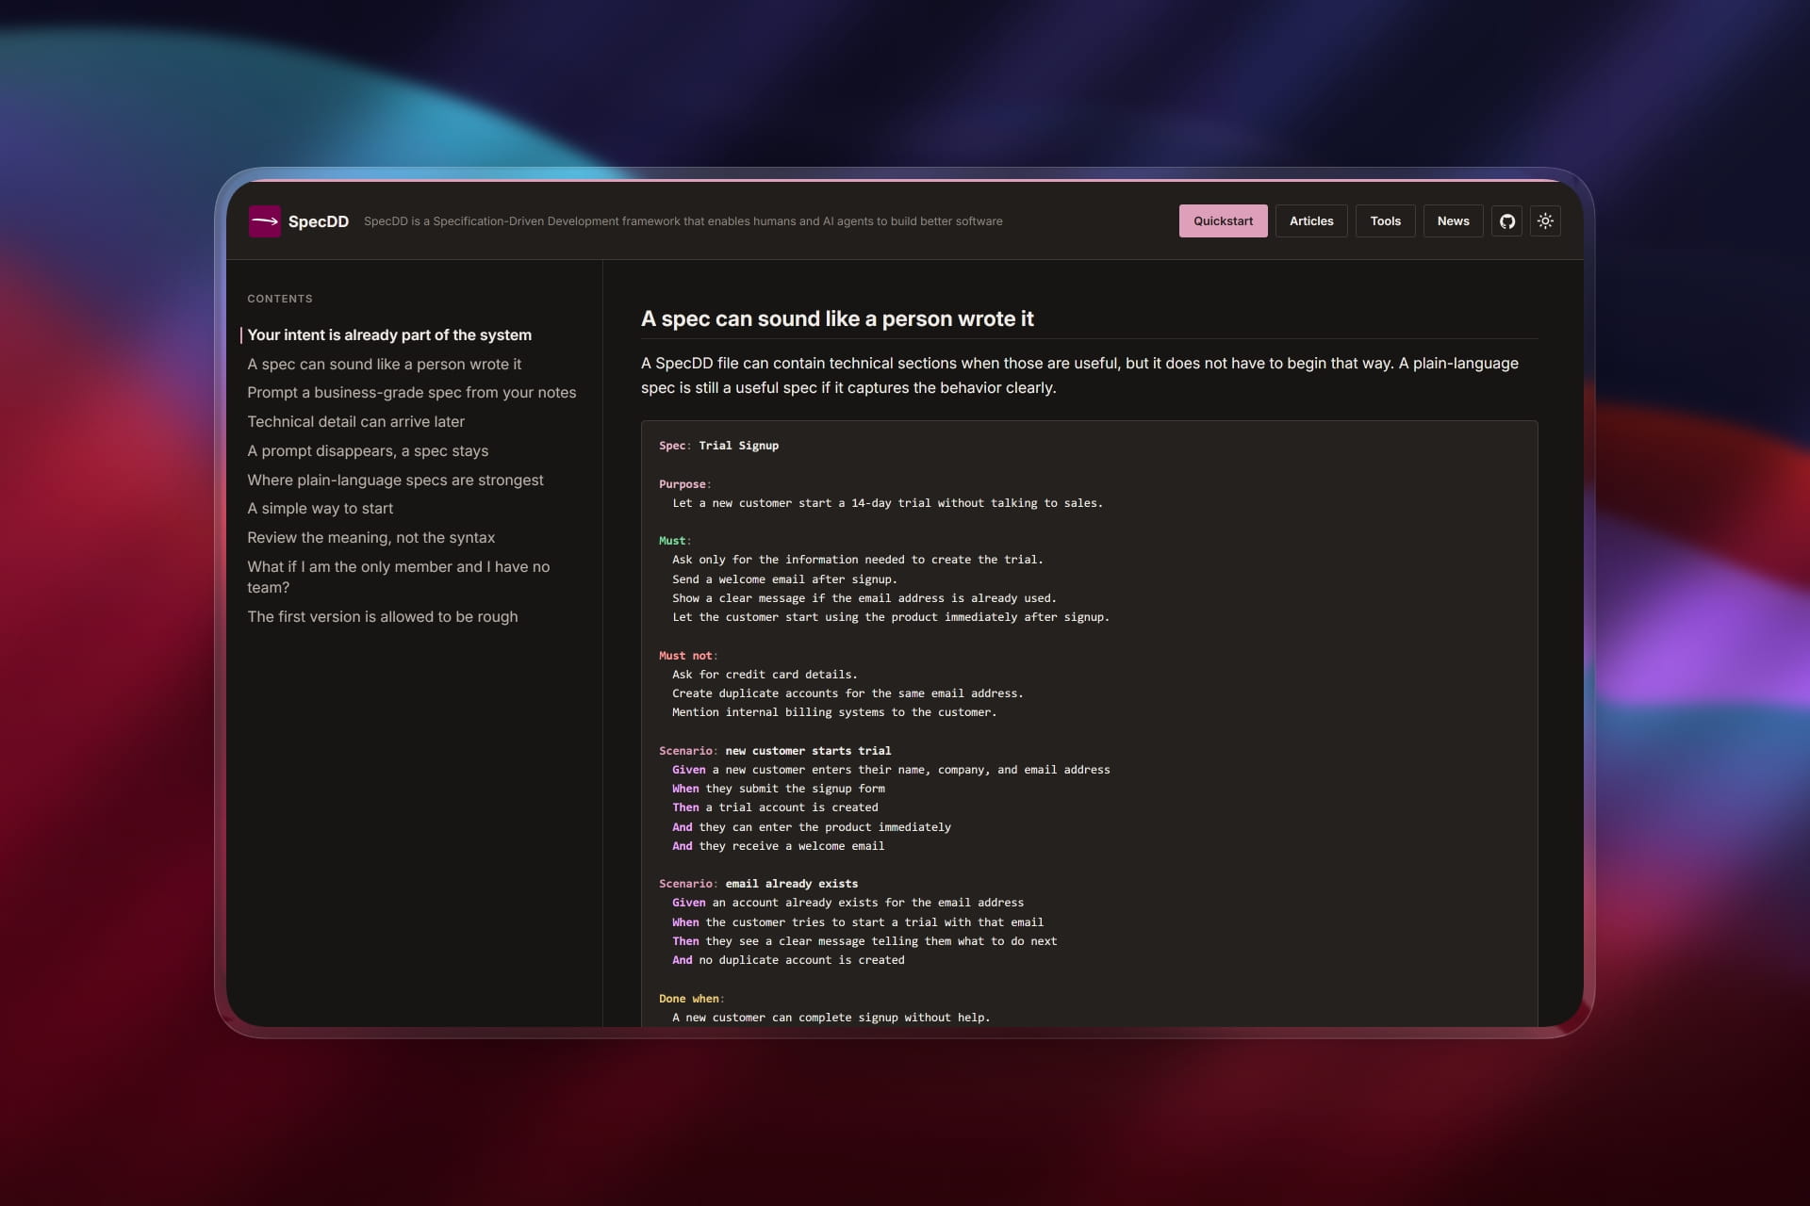Go to 'Prompt a business-grade spec from your notes'

tap(411, 393)
